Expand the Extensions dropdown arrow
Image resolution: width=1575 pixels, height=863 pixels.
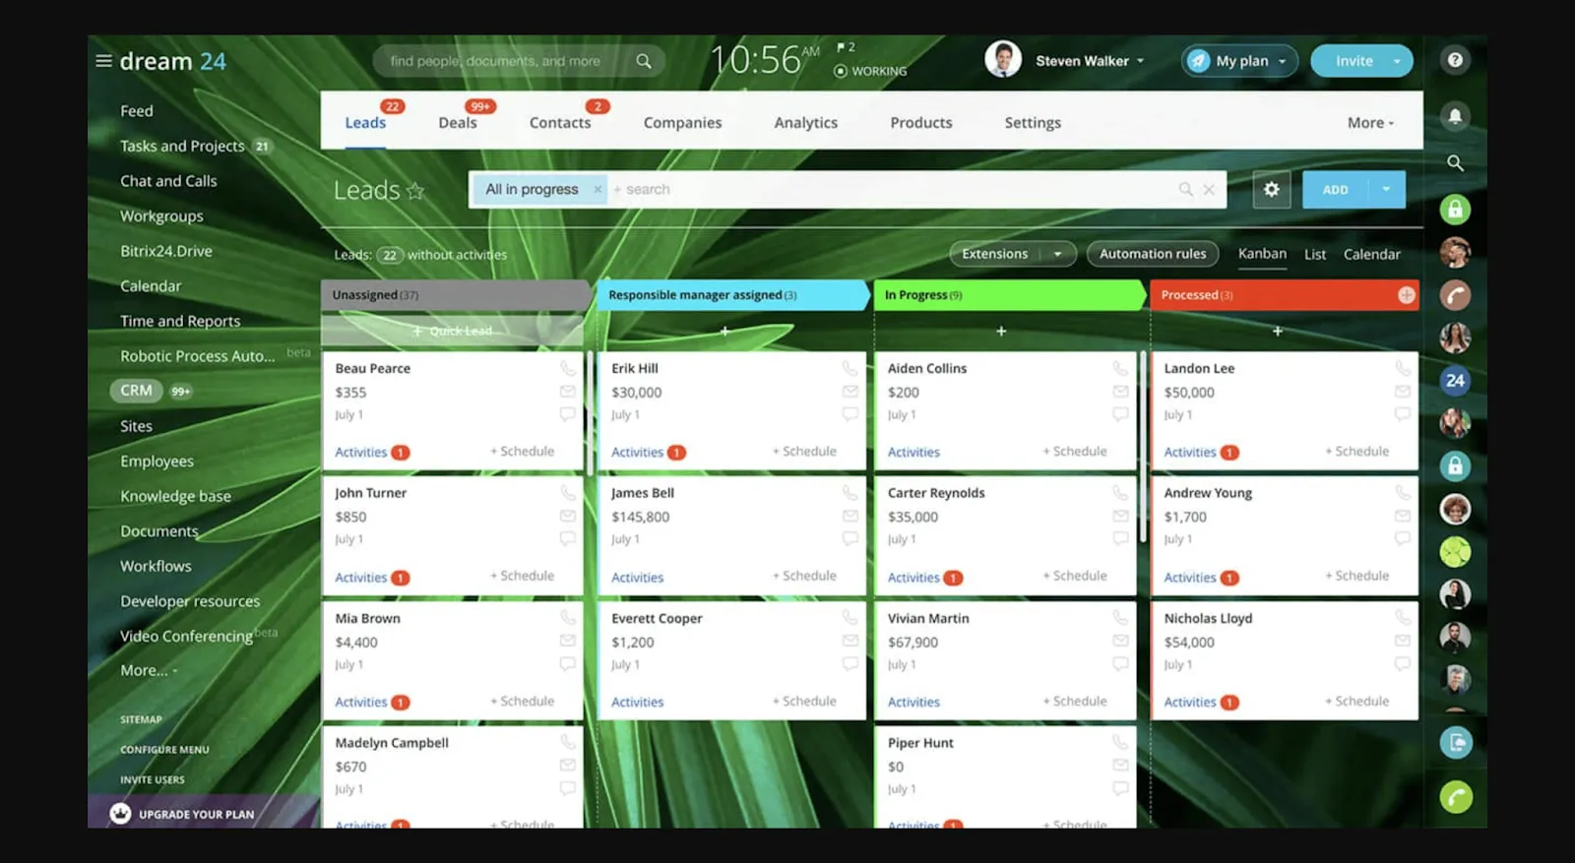coord(1058,254)
